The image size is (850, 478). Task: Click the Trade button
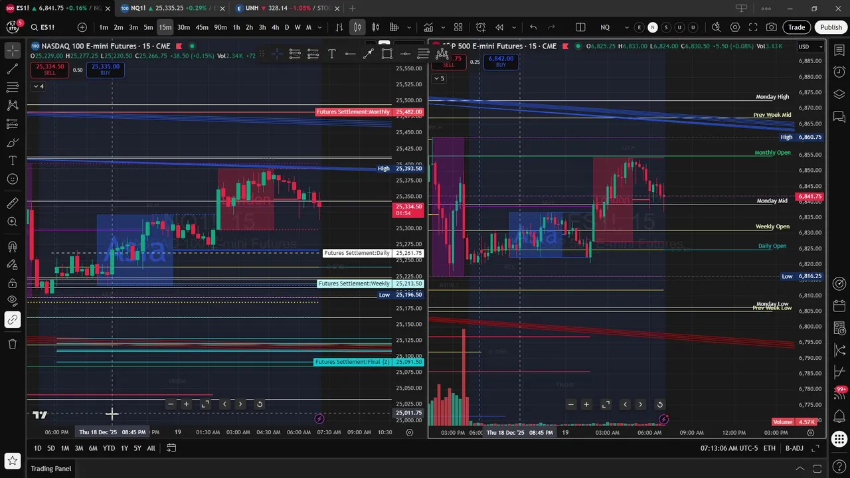click(x=797, y=27)
